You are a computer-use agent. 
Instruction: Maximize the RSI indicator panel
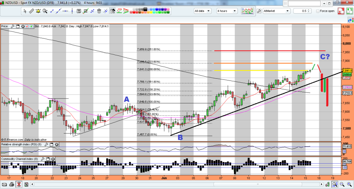click(x=52, y=144)
